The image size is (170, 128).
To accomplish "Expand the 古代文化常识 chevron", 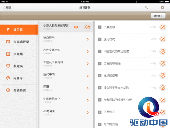I will pos(88,52).
